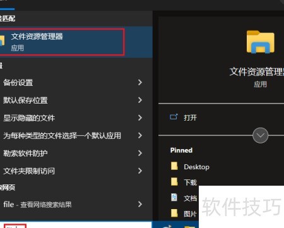Open the pinned 文档 item
284x228 pixels.
point(190,198)
